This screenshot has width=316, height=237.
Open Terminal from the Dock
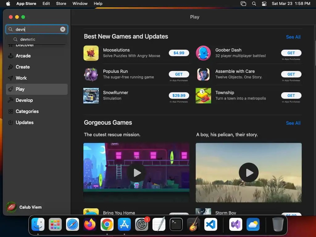176,224
